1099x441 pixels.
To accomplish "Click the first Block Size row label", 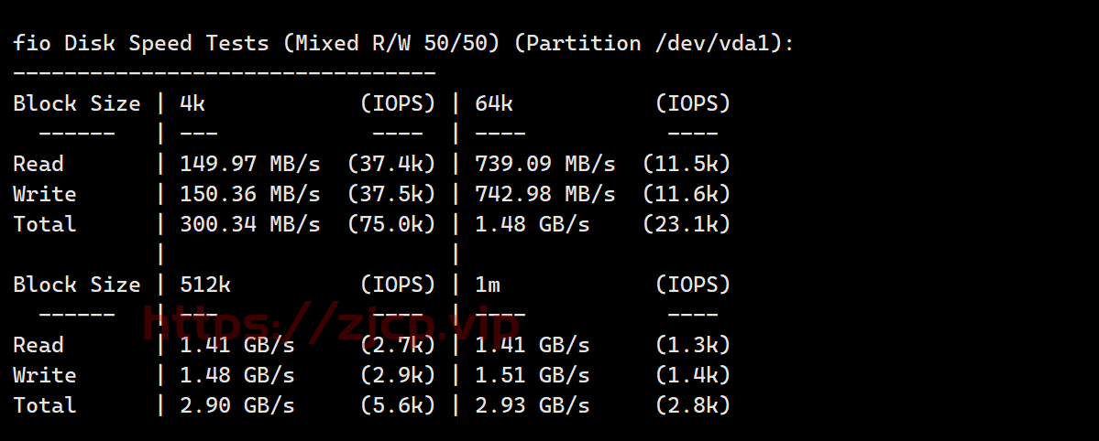I will pos(77,104).
